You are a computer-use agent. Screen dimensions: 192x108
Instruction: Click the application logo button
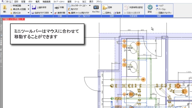[x=3, y=1]
